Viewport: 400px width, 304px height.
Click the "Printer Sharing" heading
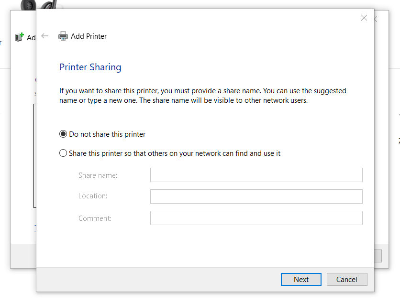coord(90,67)
